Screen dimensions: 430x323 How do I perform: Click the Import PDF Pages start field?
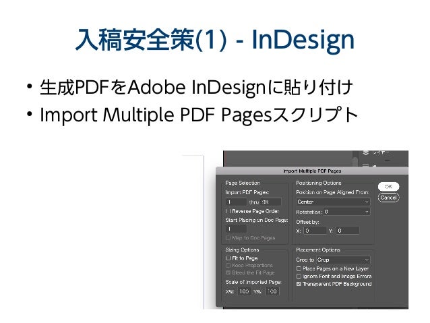tap(236, 202)
